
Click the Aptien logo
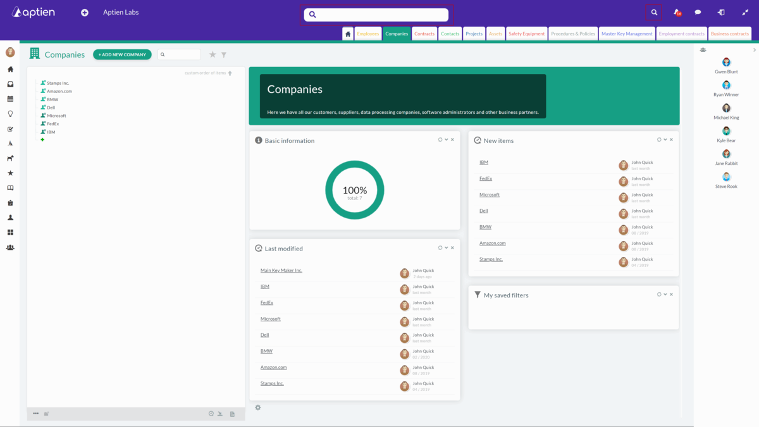coord(33,12)
